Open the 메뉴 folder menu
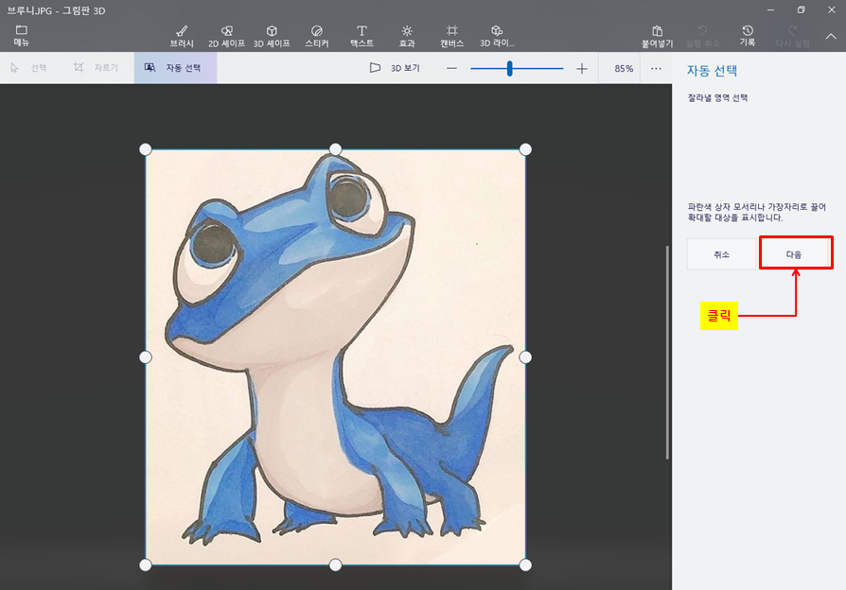Screen dimensions: 846x590 point(22,36)
